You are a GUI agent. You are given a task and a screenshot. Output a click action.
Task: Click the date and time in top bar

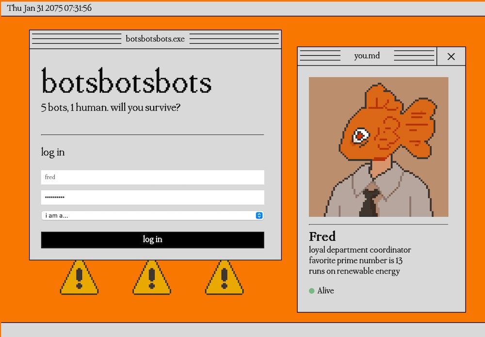tap(49, 8)
